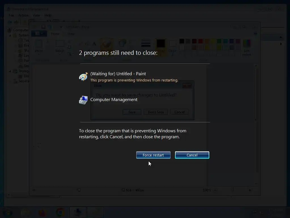
Task: Click the Paint palette icon
Action: 84,77
